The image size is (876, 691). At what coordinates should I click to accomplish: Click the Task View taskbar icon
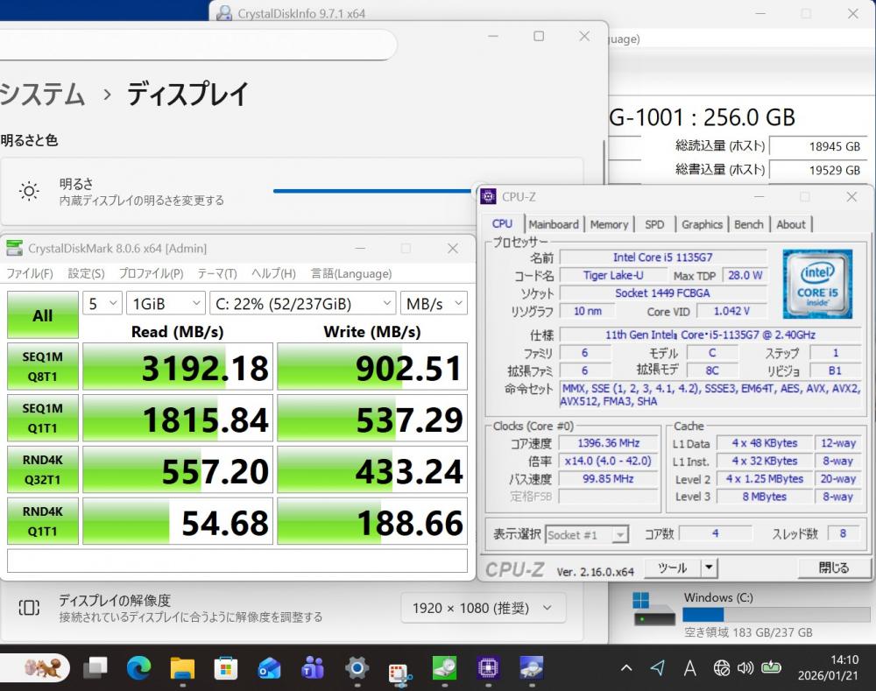click(x=95, y=669)
